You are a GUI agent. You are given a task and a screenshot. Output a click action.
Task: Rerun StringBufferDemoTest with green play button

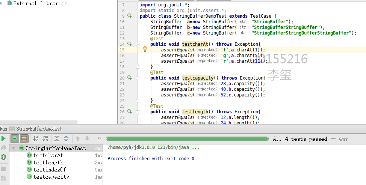[3, 138]
